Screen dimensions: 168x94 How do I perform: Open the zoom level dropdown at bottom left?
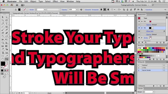[17, 93]
